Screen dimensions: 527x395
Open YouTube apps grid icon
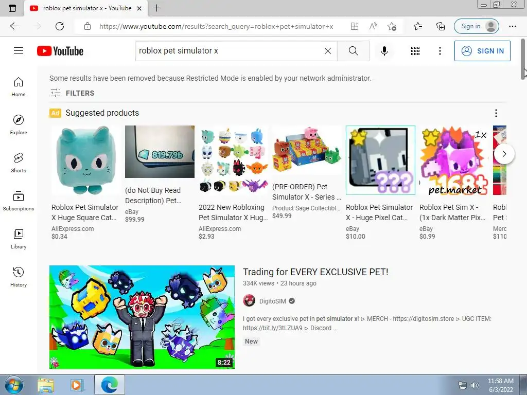[415, 51]
